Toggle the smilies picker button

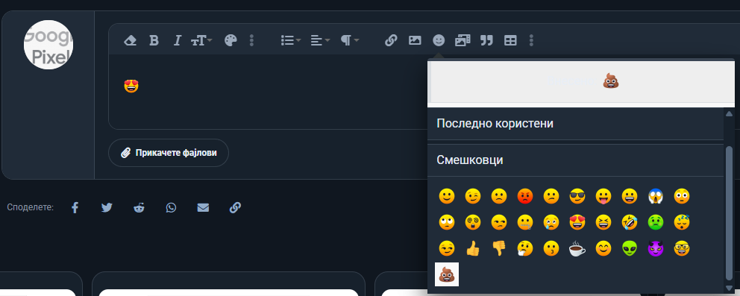[x=439, y=40]
